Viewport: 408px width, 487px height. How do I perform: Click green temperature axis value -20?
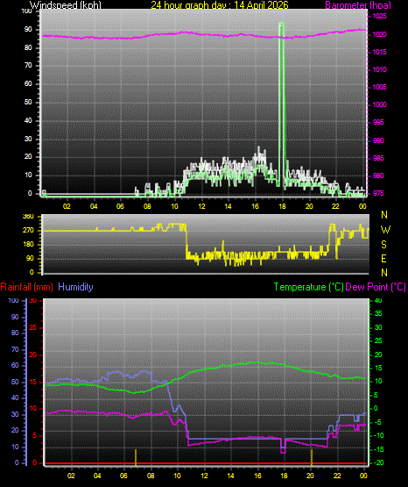379,462
